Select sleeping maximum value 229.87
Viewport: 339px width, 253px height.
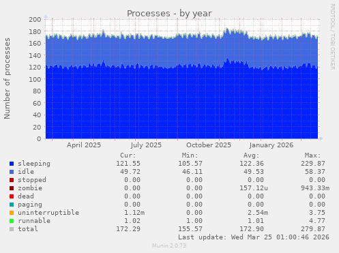(x=313, y=164)
